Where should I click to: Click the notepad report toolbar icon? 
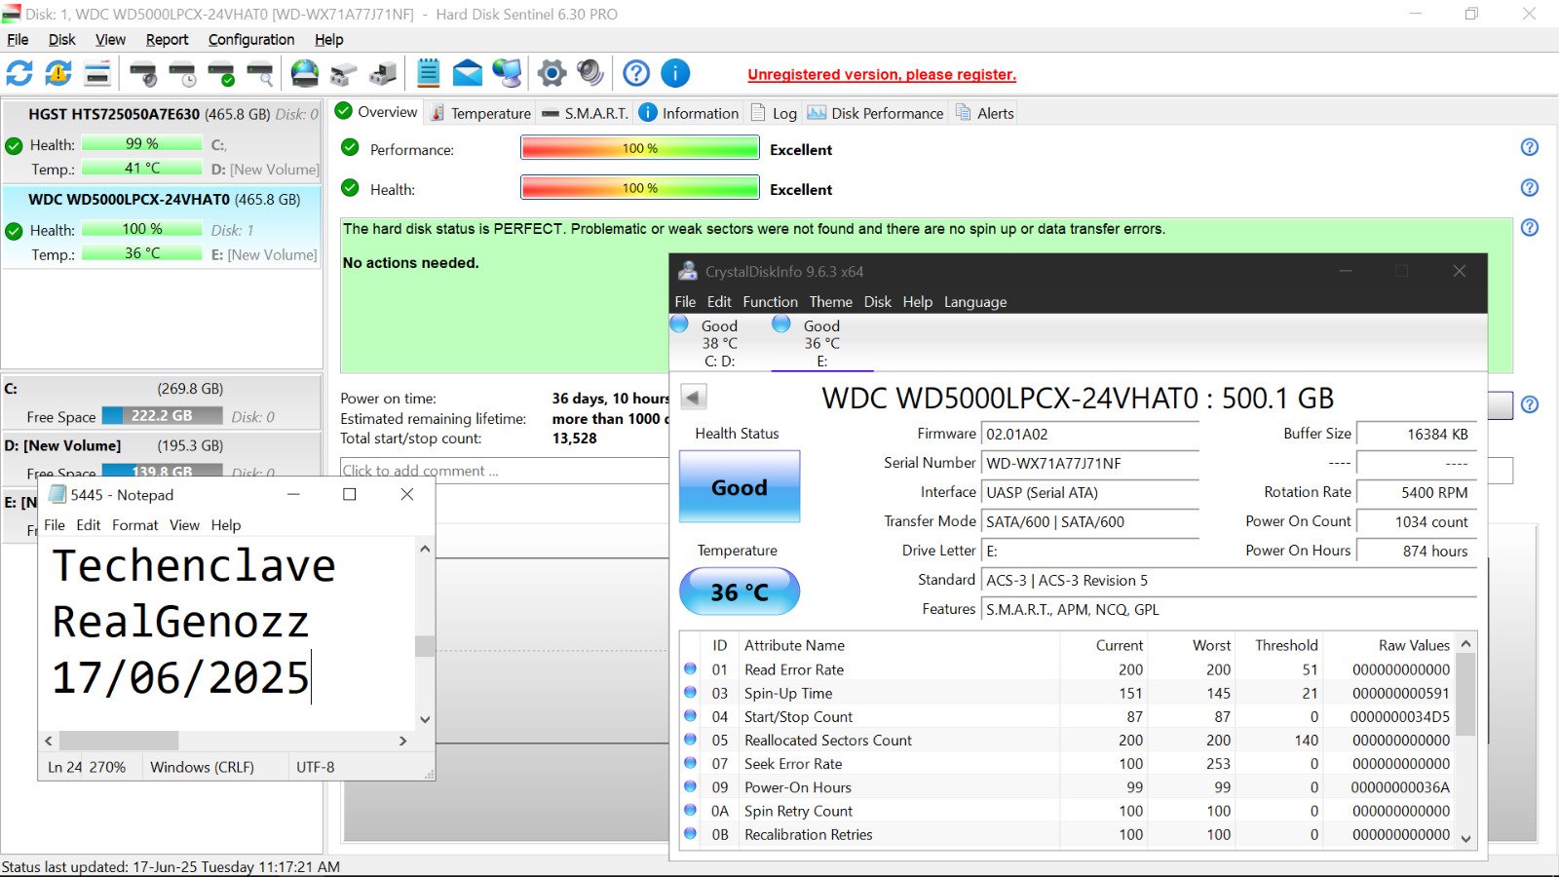(429, 73)
